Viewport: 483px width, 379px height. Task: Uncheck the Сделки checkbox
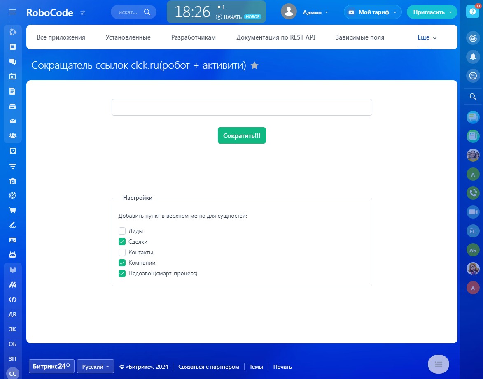(122, 242)
